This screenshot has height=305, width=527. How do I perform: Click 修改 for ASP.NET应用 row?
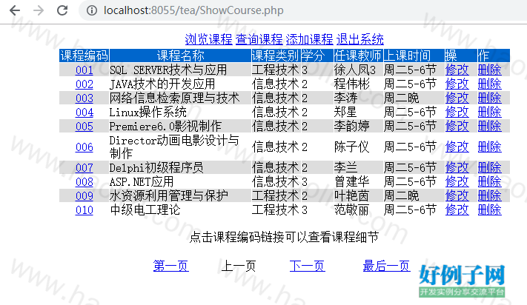457,182
